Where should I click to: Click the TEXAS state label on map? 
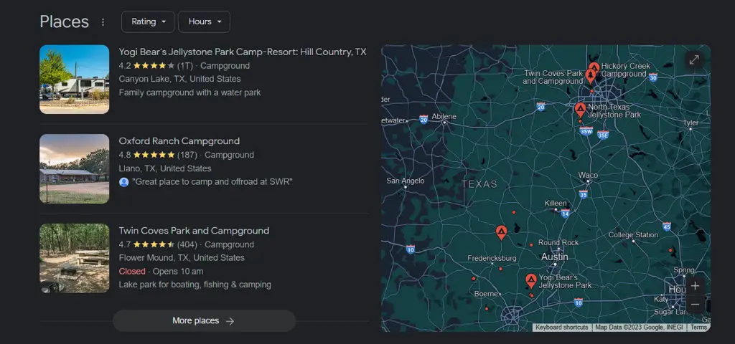(479, 184)
